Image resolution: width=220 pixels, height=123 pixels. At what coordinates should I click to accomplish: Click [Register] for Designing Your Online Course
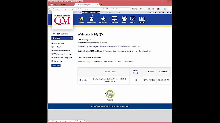pos(84,80)
